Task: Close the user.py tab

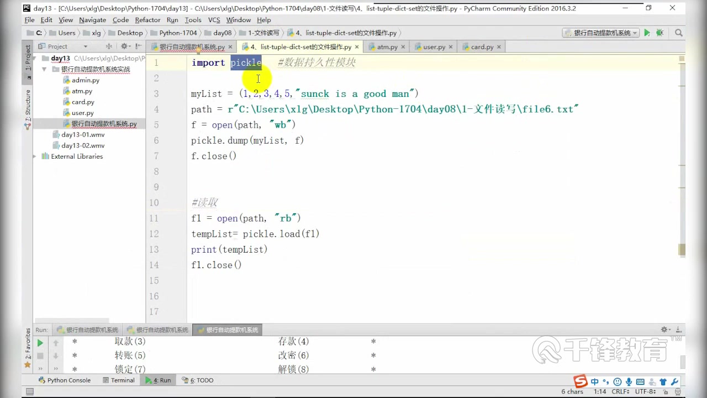Action: point(450,48)
